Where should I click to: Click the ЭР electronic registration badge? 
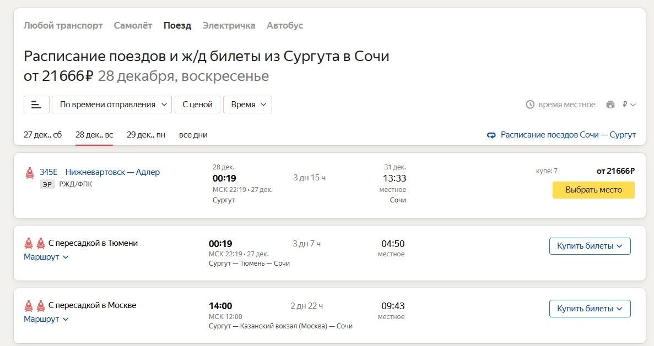[x=47, y=184]
